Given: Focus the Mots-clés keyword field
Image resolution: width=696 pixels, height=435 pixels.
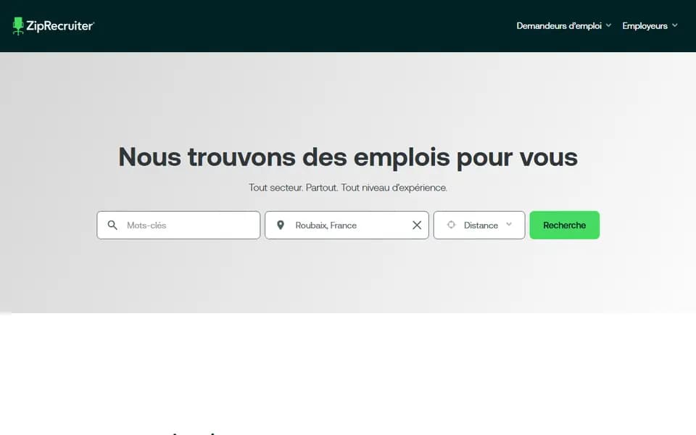Looking at the screenshot, I should (x=178, y=225).
